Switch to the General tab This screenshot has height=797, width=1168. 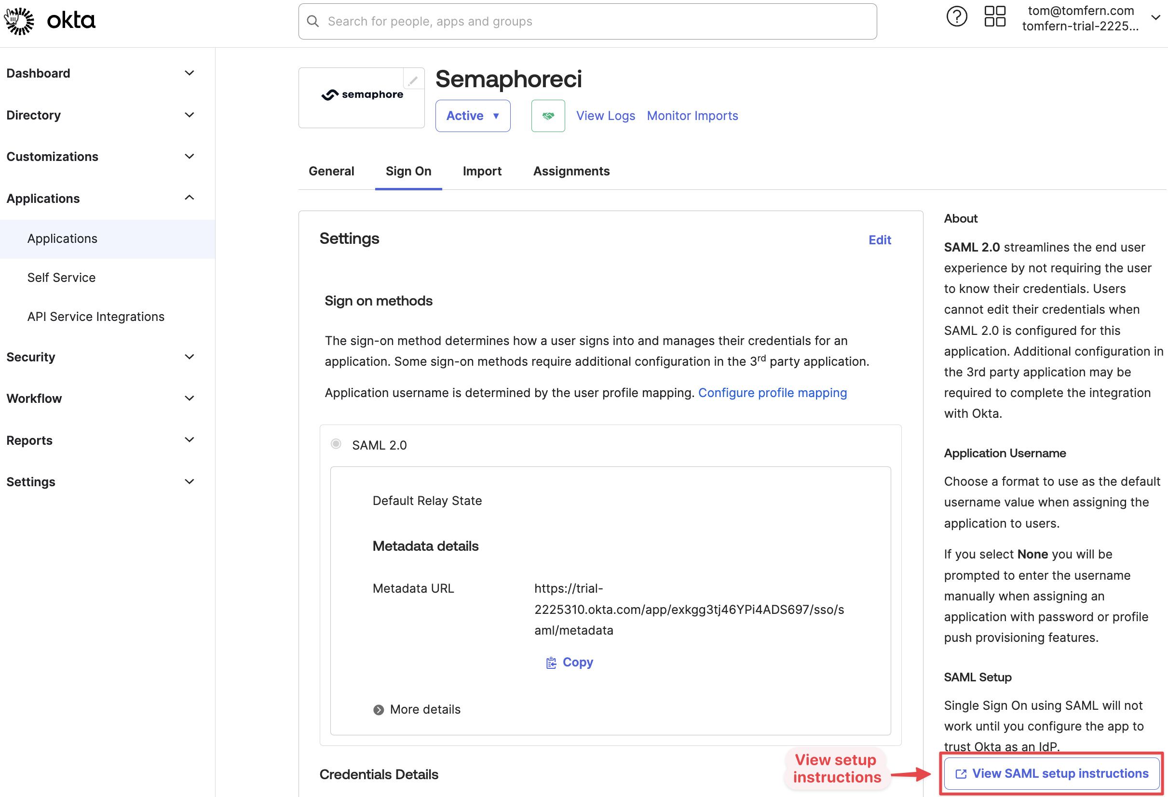pos(331,171)
